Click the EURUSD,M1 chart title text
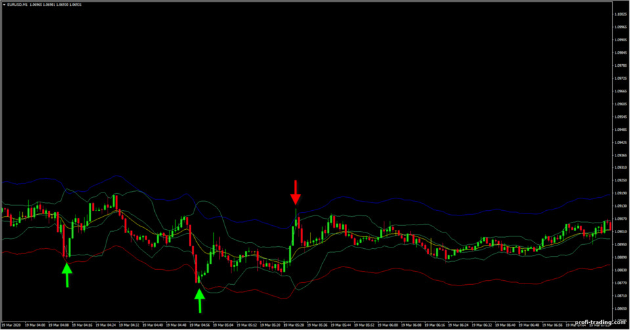The image size is (630, 330). click(17, 5)
